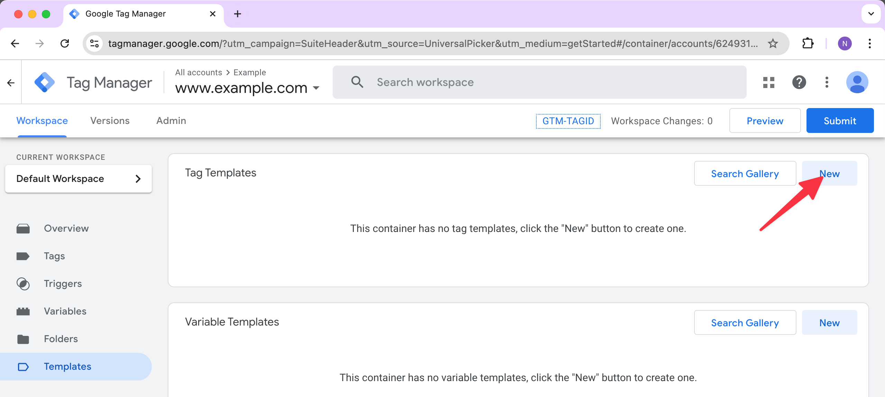Click the Tag Manager logo icon
The height and width of the screenshot is (397, 885).
click(45, 83)
